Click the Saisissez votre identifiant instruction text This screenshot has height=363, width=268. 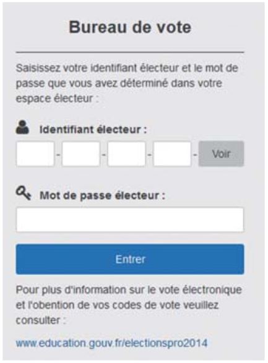127,83
